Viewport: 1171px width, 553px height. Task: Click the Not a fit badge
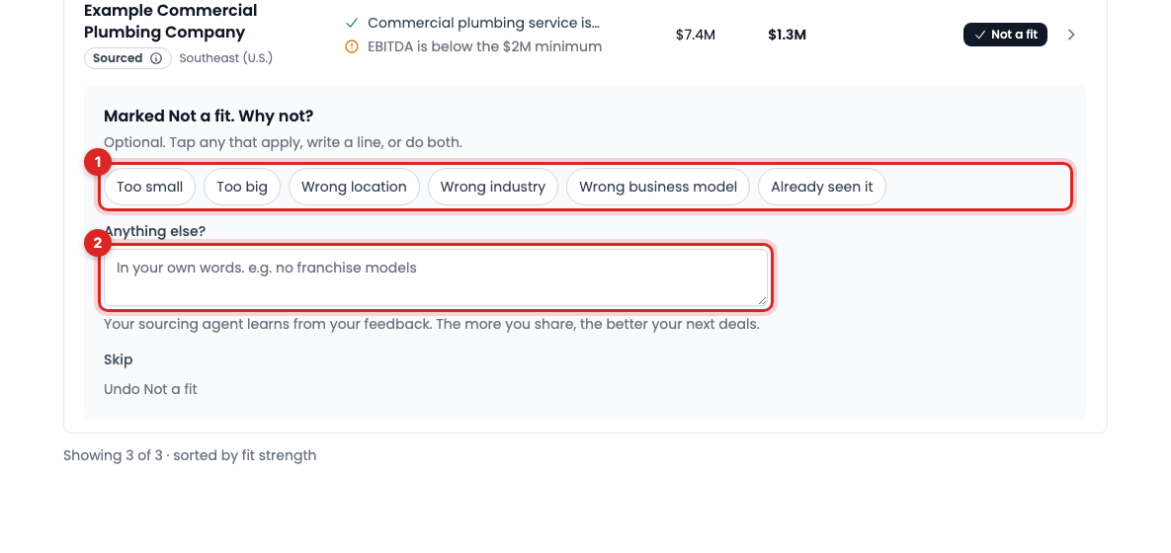[x=1005, y=35]
